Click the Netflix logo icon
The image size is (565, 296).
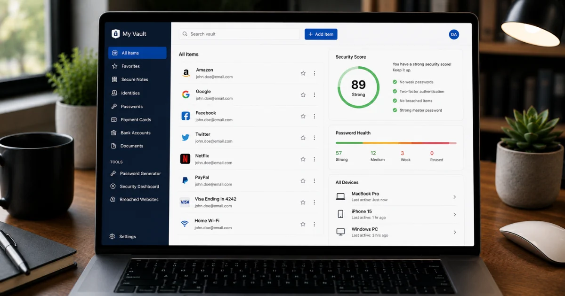point(185,159)
